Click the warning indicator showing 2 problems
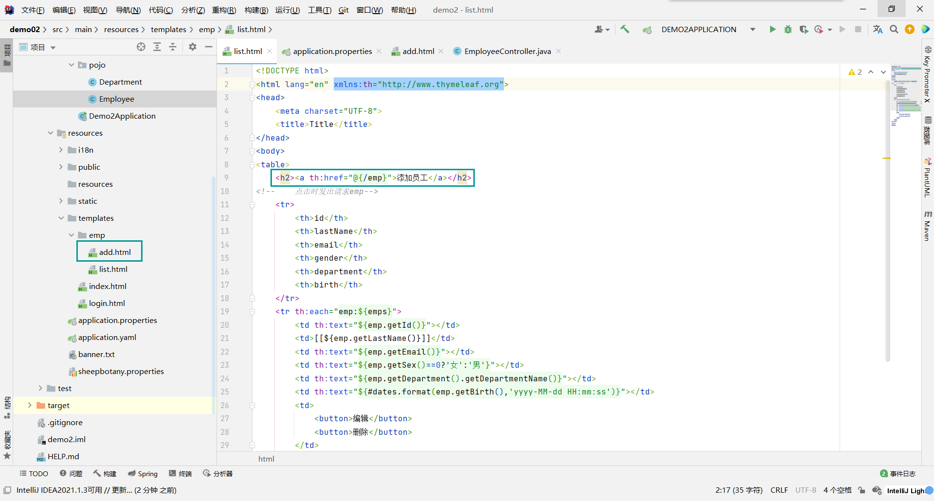This screenshot has height=501, width=934. 855,72
